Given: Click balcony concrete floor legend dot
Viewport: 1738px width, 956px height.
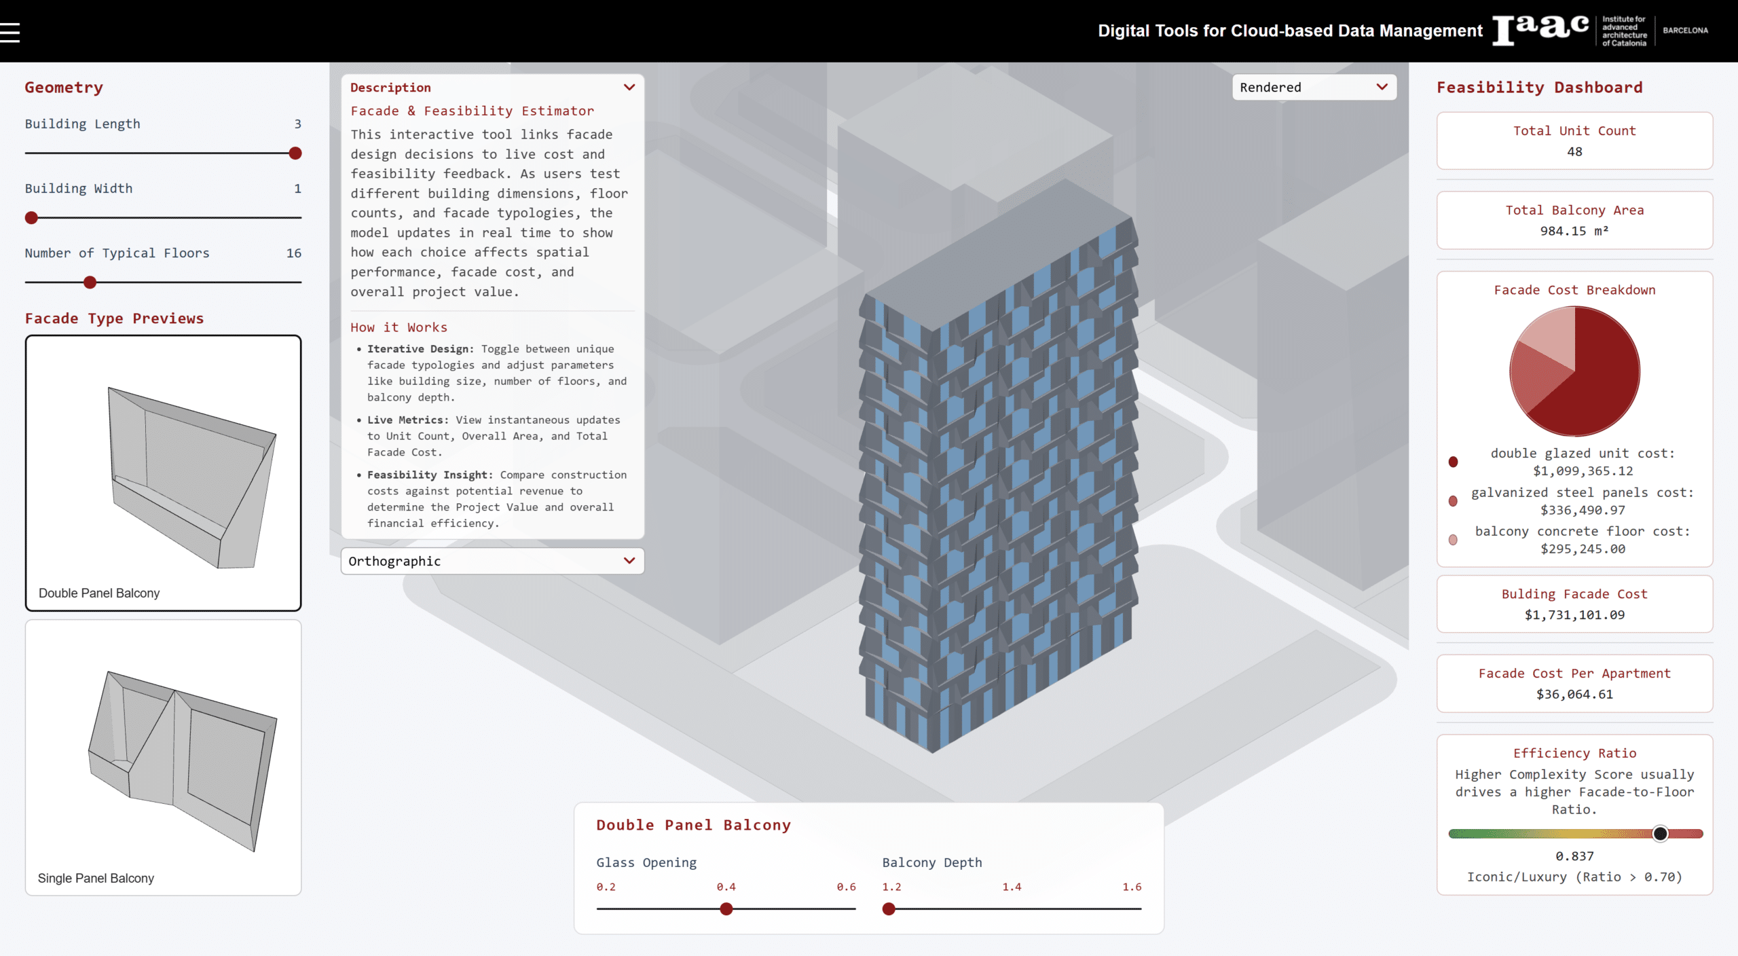Looking at the screenshot, I should coord(1453,540).
